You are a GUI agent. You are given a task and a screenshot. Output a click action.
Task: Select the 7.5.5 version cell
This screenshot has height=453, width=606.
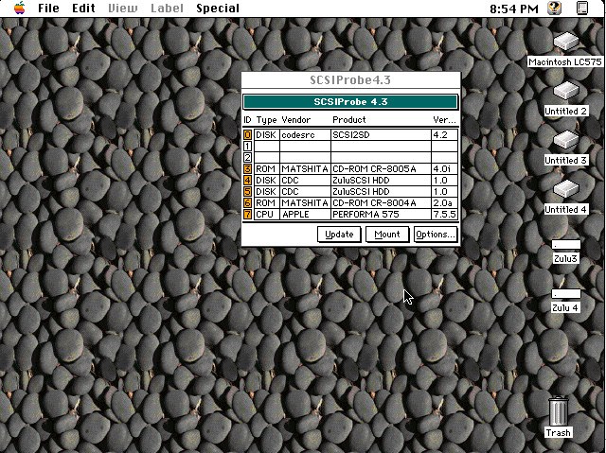click(444, 214)
